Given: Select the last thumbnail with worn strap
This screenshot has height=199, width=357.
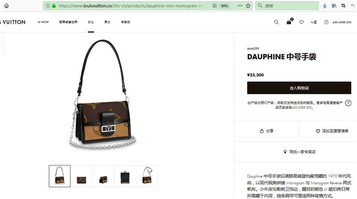Looking at the screenshot, I should click(147, 176).
